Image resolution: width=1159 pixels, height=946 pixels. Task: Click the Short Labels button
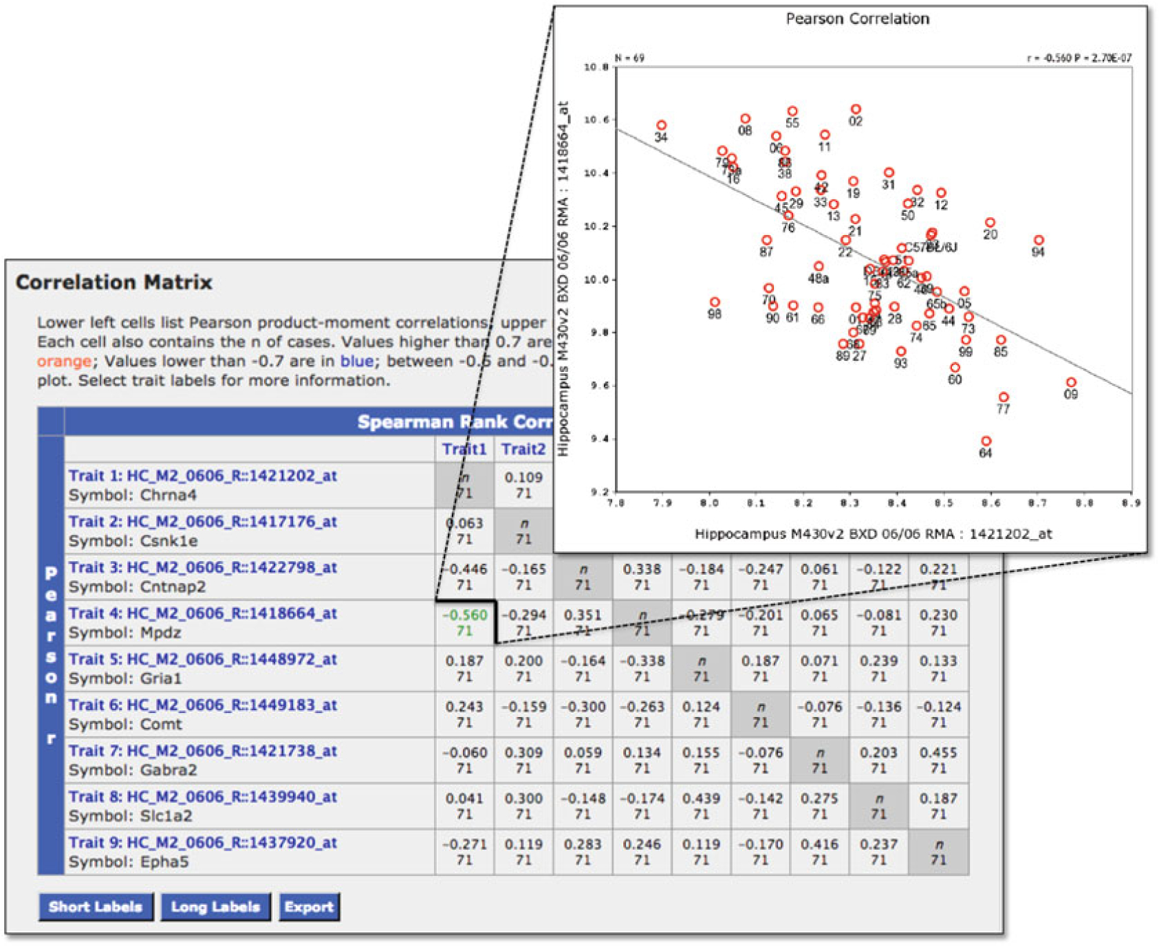[96, 907]
